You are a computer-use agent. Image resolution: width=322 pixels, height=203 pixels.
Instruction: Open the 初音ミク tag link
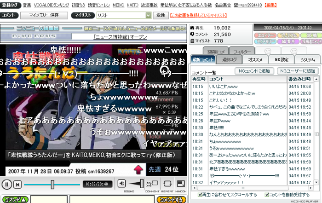(x=78, y=5)
